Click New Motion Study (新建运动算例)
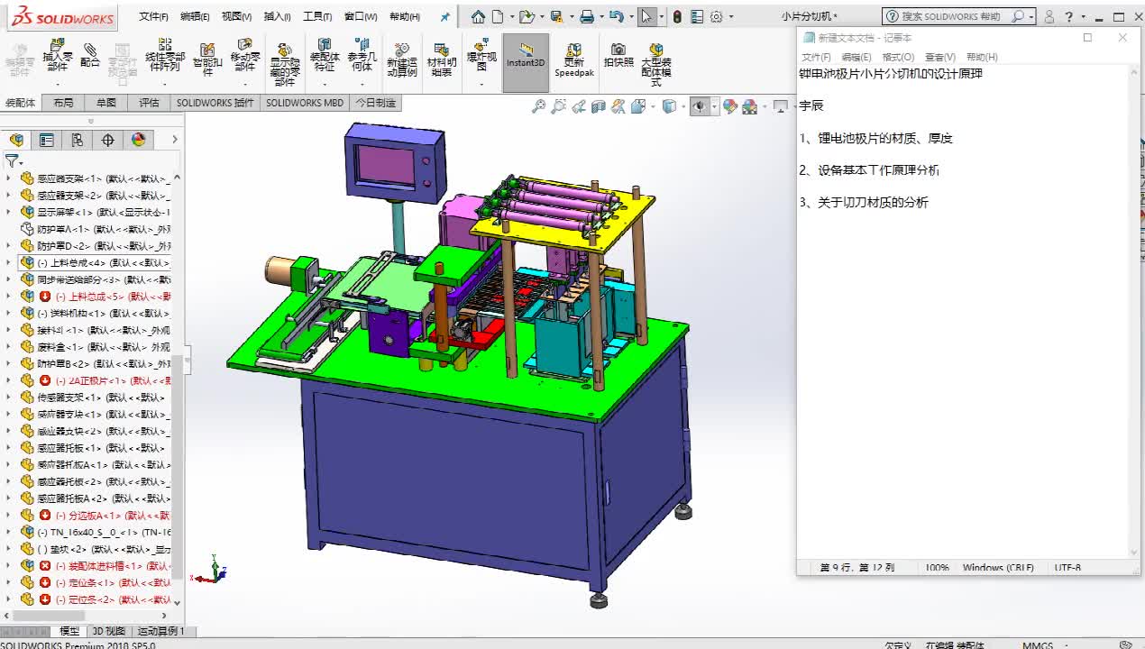 coord(402,59)
